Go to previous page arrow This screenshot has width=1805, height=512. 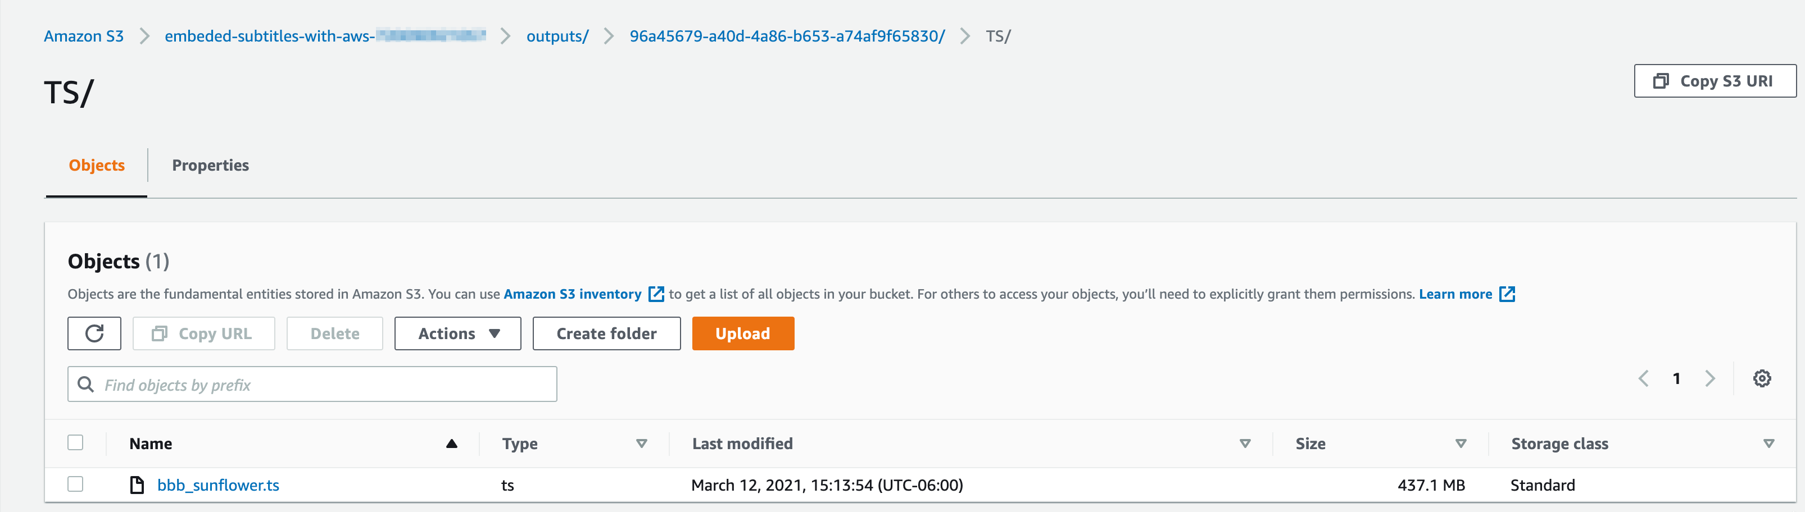coord(1644,379)
